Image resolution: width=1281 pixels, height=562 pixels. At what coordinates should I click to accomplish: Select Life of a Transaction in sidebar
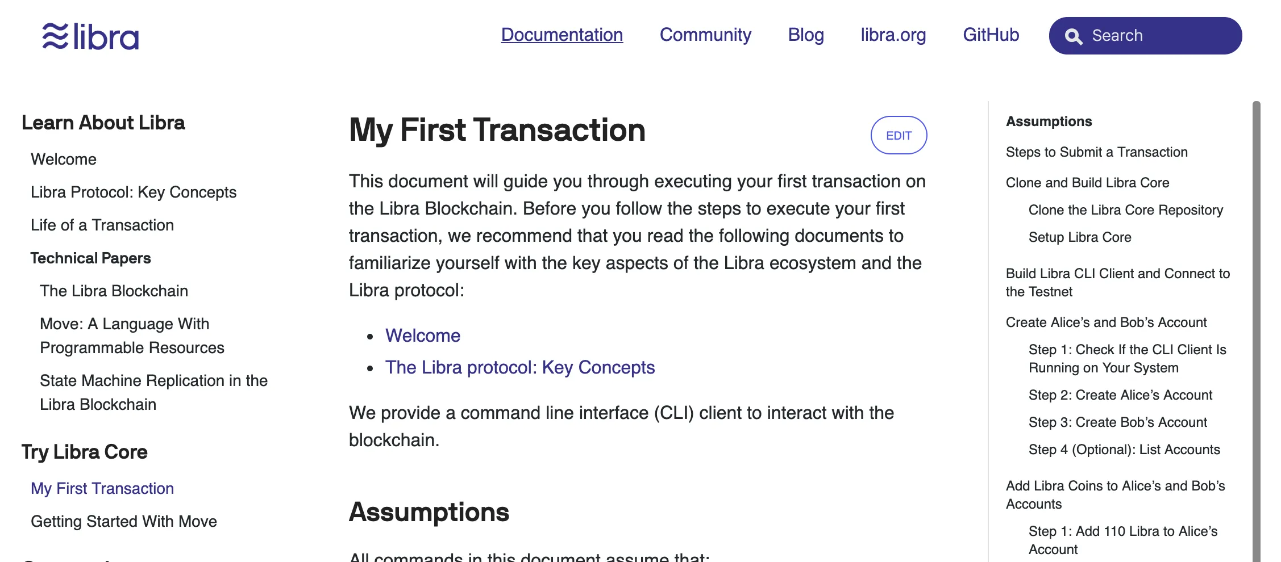(x=102, y=225)
